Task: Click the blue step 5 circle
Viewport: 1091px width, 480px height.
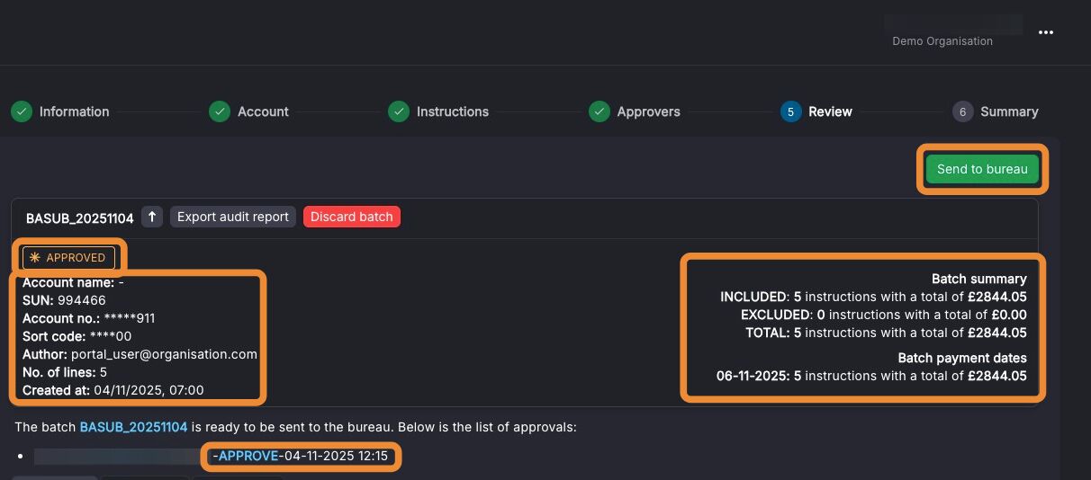Action: (790, 111)
